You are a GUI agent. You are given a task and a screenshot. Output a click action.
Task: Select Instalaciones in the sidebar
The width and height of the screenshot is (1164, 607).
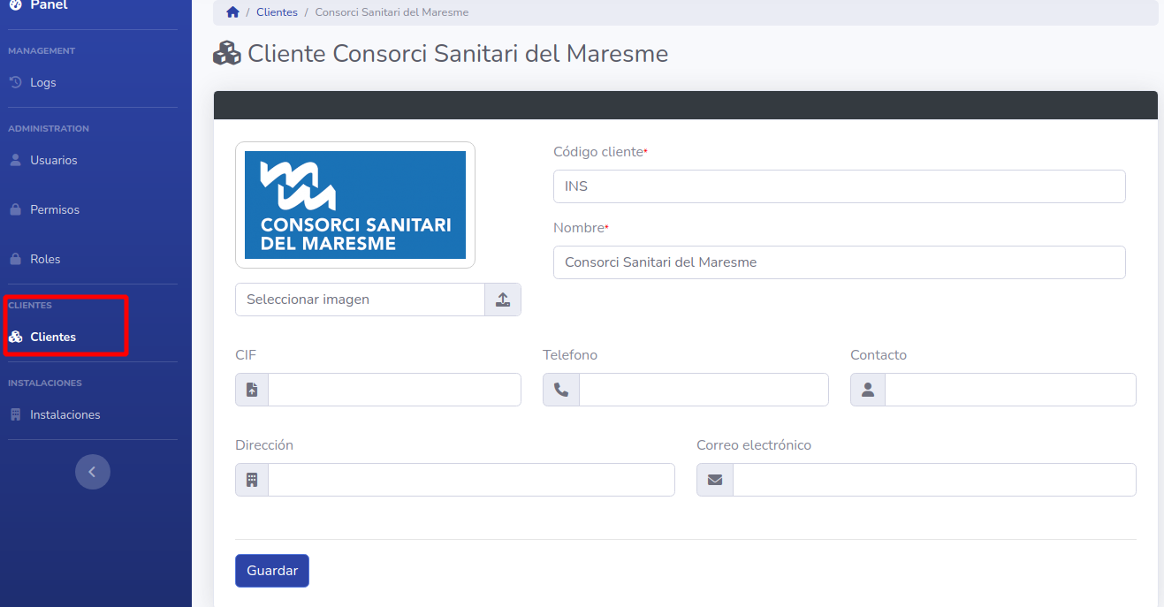(x=65, y=414)
